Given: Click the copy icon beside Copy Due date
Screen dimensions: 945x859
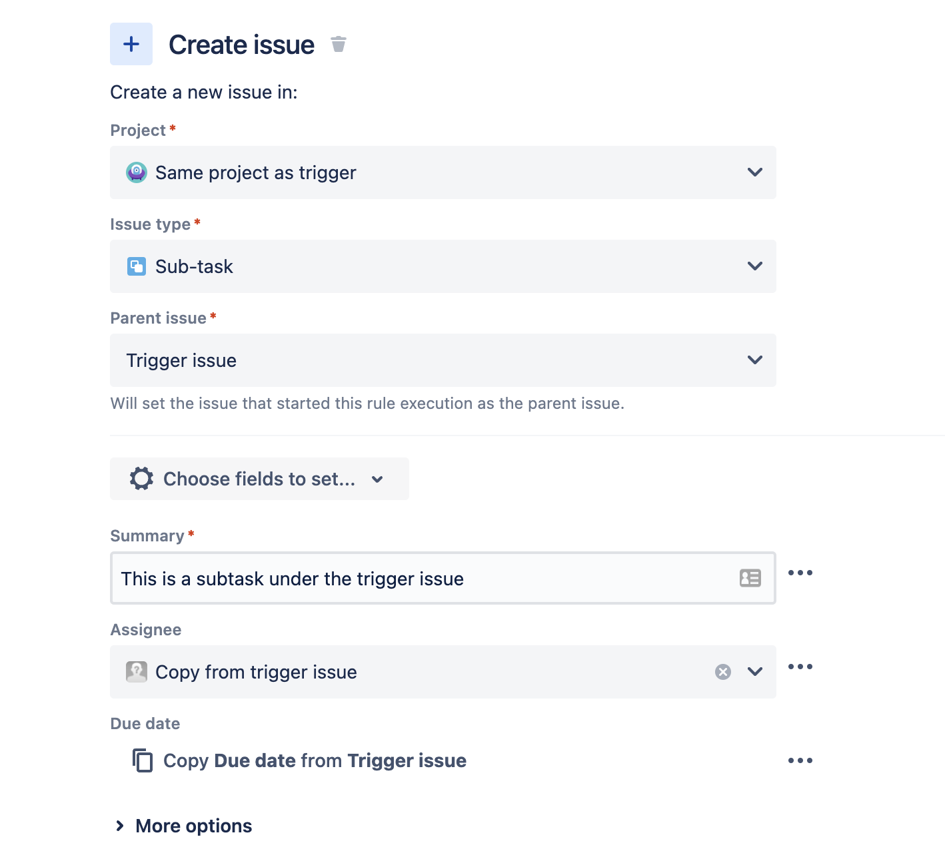Looking at the screenshot, I should 143,760.
